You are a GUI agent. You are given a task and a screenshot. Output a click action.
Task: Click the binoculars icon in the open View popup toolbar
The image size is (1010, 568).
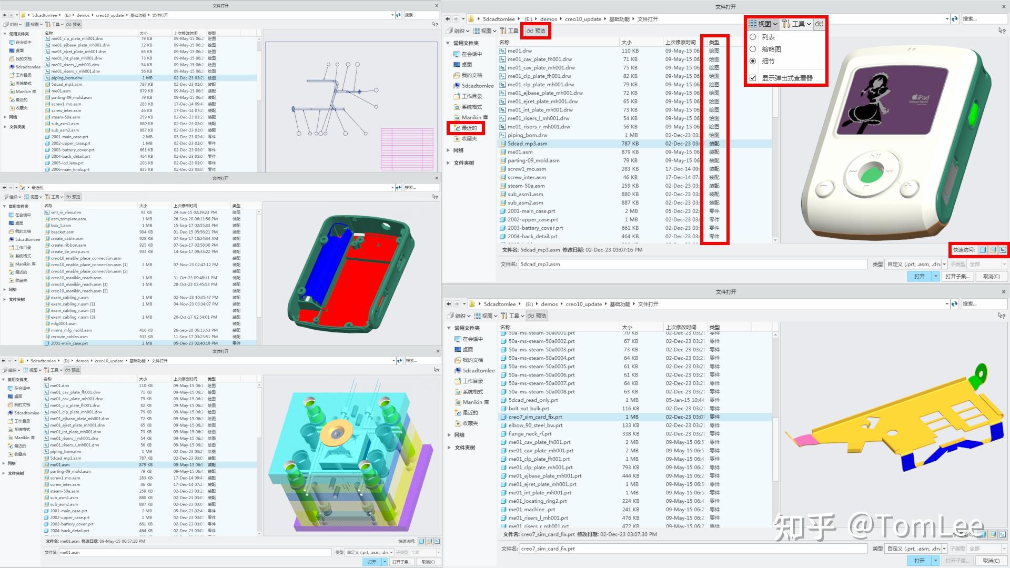(x=819, y=24)
